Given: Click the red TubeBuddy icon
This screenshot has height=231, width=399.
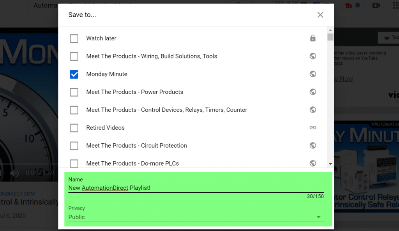Looking at the screenshot, I should click(x=349, y=5).
